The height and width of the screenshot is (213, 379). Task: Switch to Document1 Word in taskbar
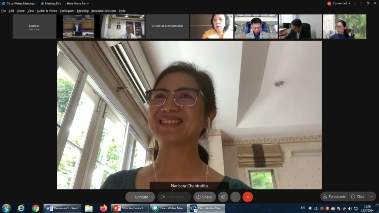[x=62, y=208]
